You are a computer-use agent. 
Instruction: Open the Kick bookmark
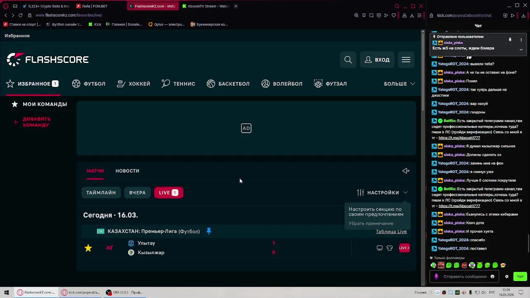click(x=95, y=24)
